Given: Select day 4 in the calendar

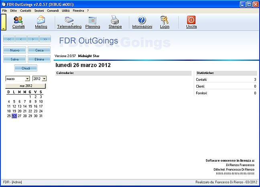Looking at the screenshot, I should [x=9, y=102].
